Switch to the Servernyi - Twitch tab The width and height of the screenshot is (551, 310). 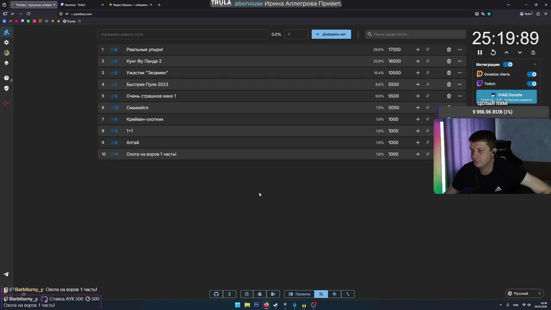(82, 5)
